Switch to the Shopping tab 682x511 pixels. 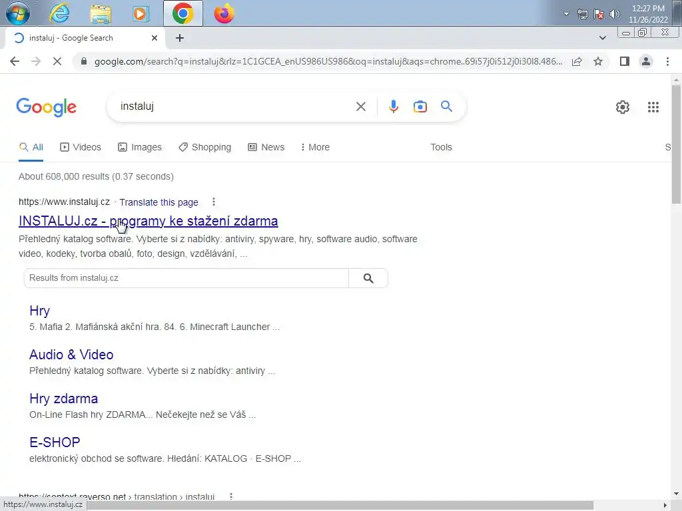(205, 147)
